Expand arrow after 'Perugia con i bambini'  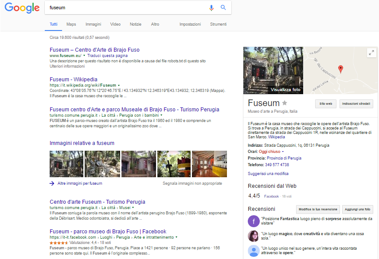161,115
